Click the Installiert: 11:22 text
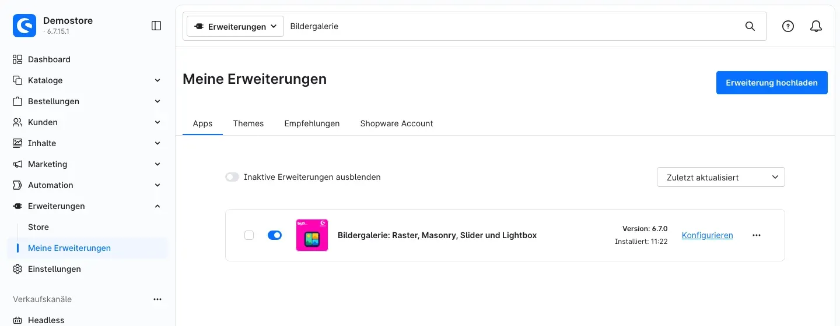This screenshot has width=840, height=326. [x=641, y=241]
